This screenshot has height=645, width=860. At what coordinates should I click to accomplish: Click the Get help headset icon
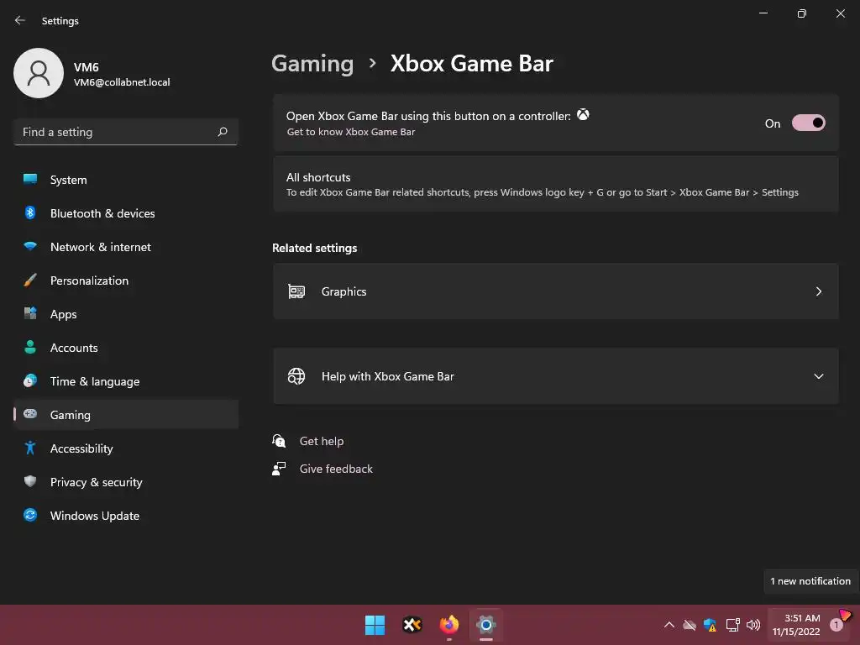279,440
